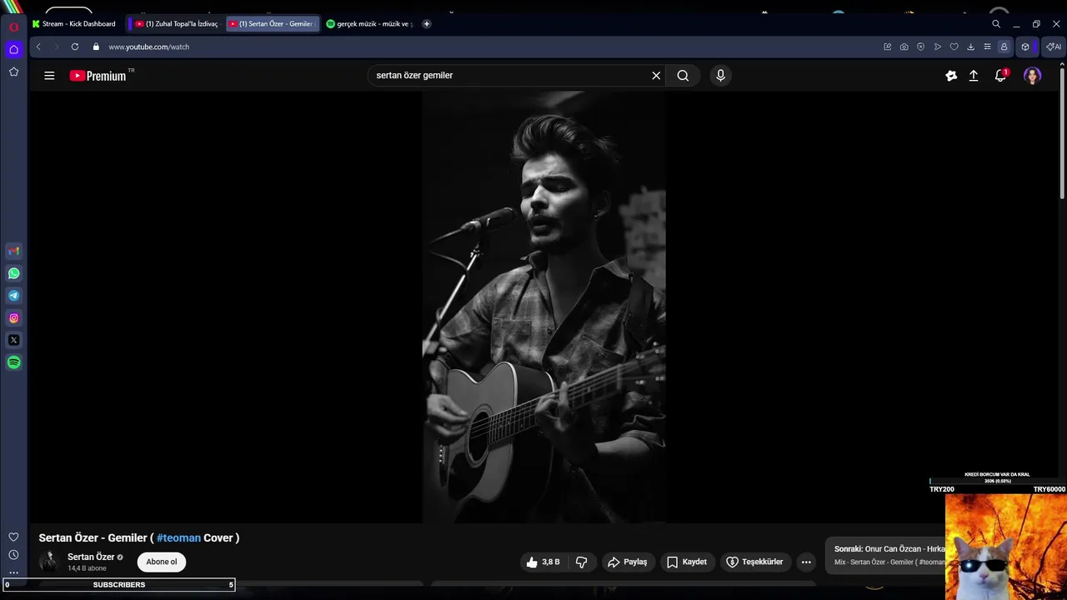Search open tabs via top-right magnifier
1067x600 pixels.
(x=996, y=24)
